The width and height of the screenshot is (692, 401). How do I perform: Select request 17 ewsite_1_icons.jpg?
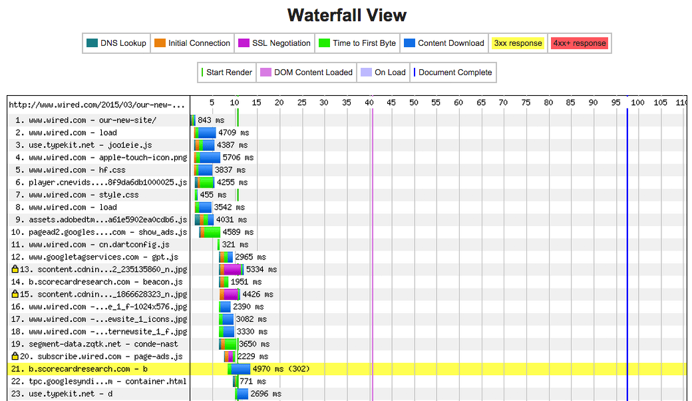(x=99, y=319)
